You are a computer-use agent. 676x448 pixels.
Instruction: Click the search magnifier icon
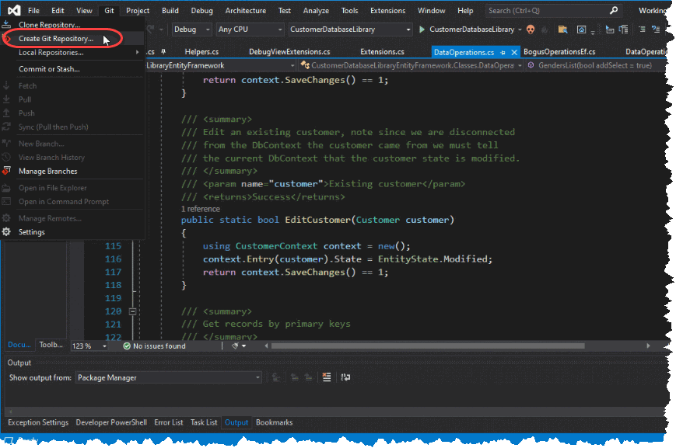click(614, 11)
